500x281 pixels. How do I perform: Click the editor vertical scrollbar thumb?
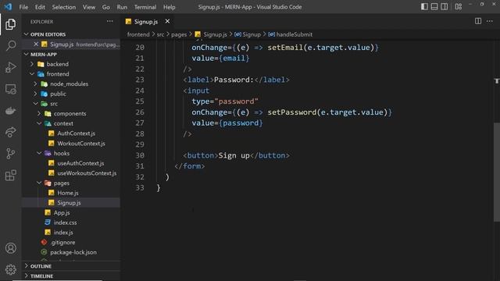[x=497, y=172]
